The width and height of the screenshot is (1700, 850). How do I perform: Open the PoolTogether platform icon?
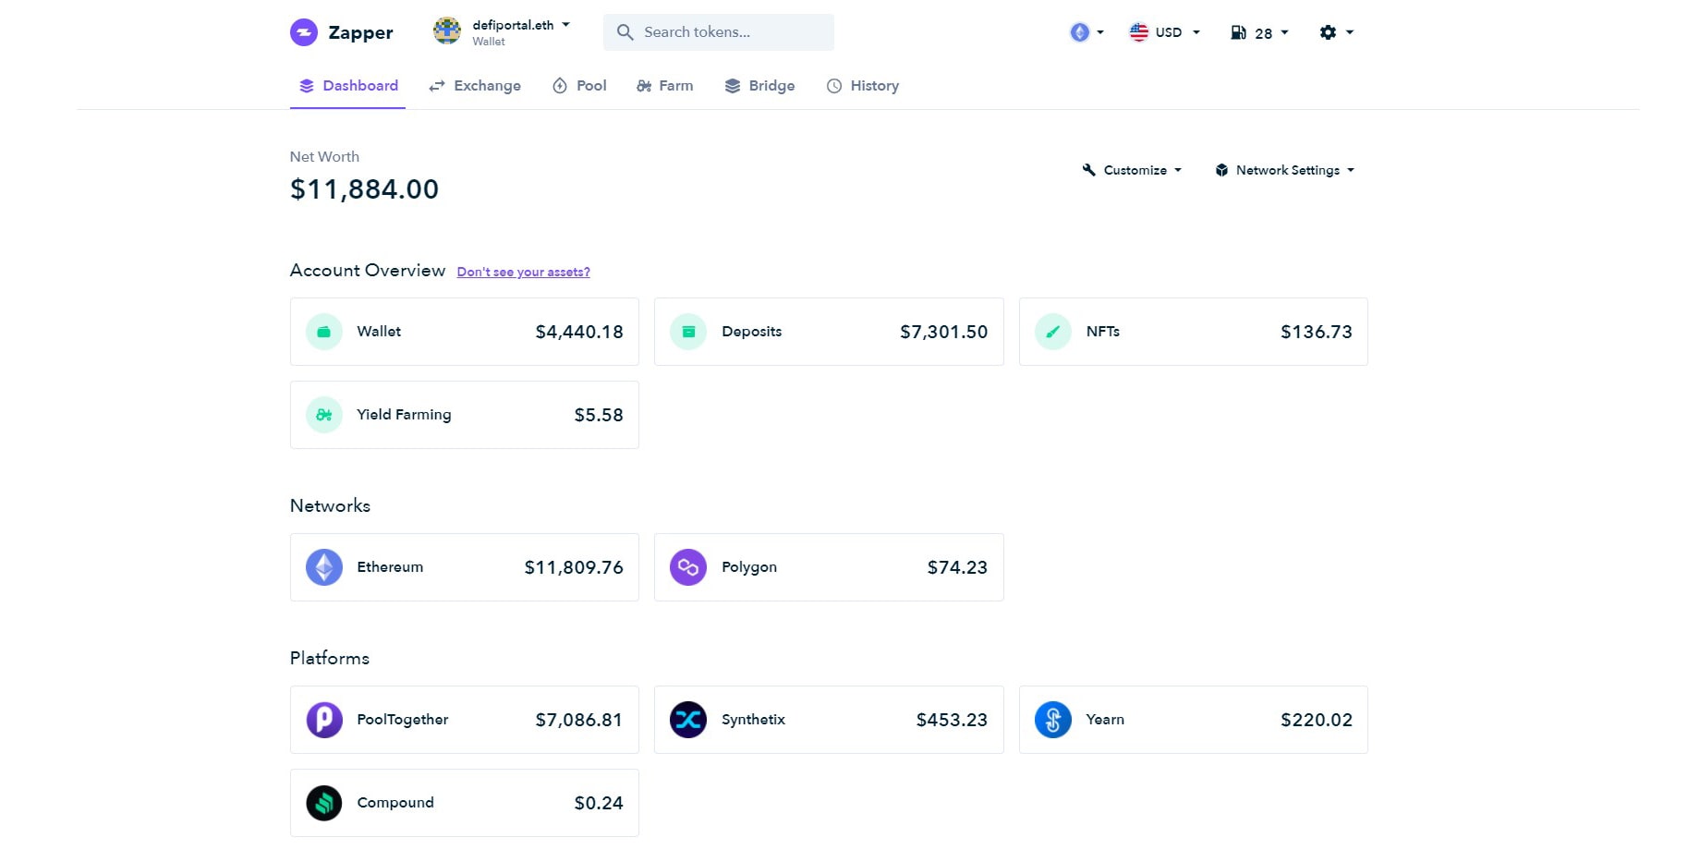pyautogui.click(x=323, y=719)
